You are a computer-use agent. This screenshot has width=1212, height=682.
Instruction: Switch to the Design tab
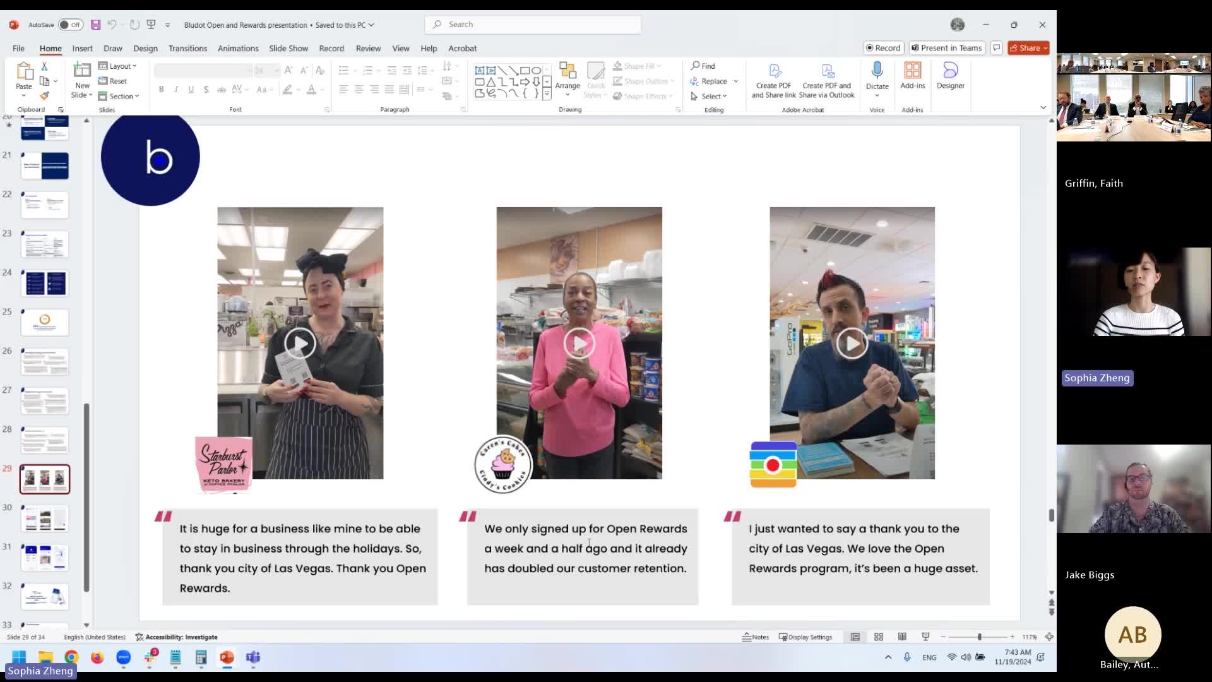pos(145,48)
